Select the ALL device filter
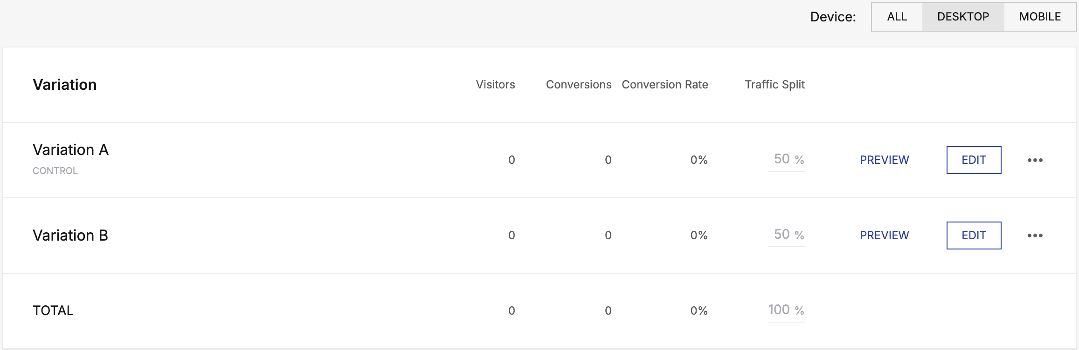1079x350 pixels. click(x=897, y=17)
